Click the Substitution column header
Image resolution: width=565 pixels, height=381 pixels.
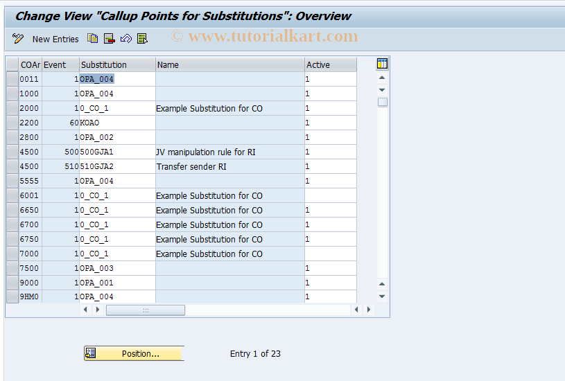point(117,65)
